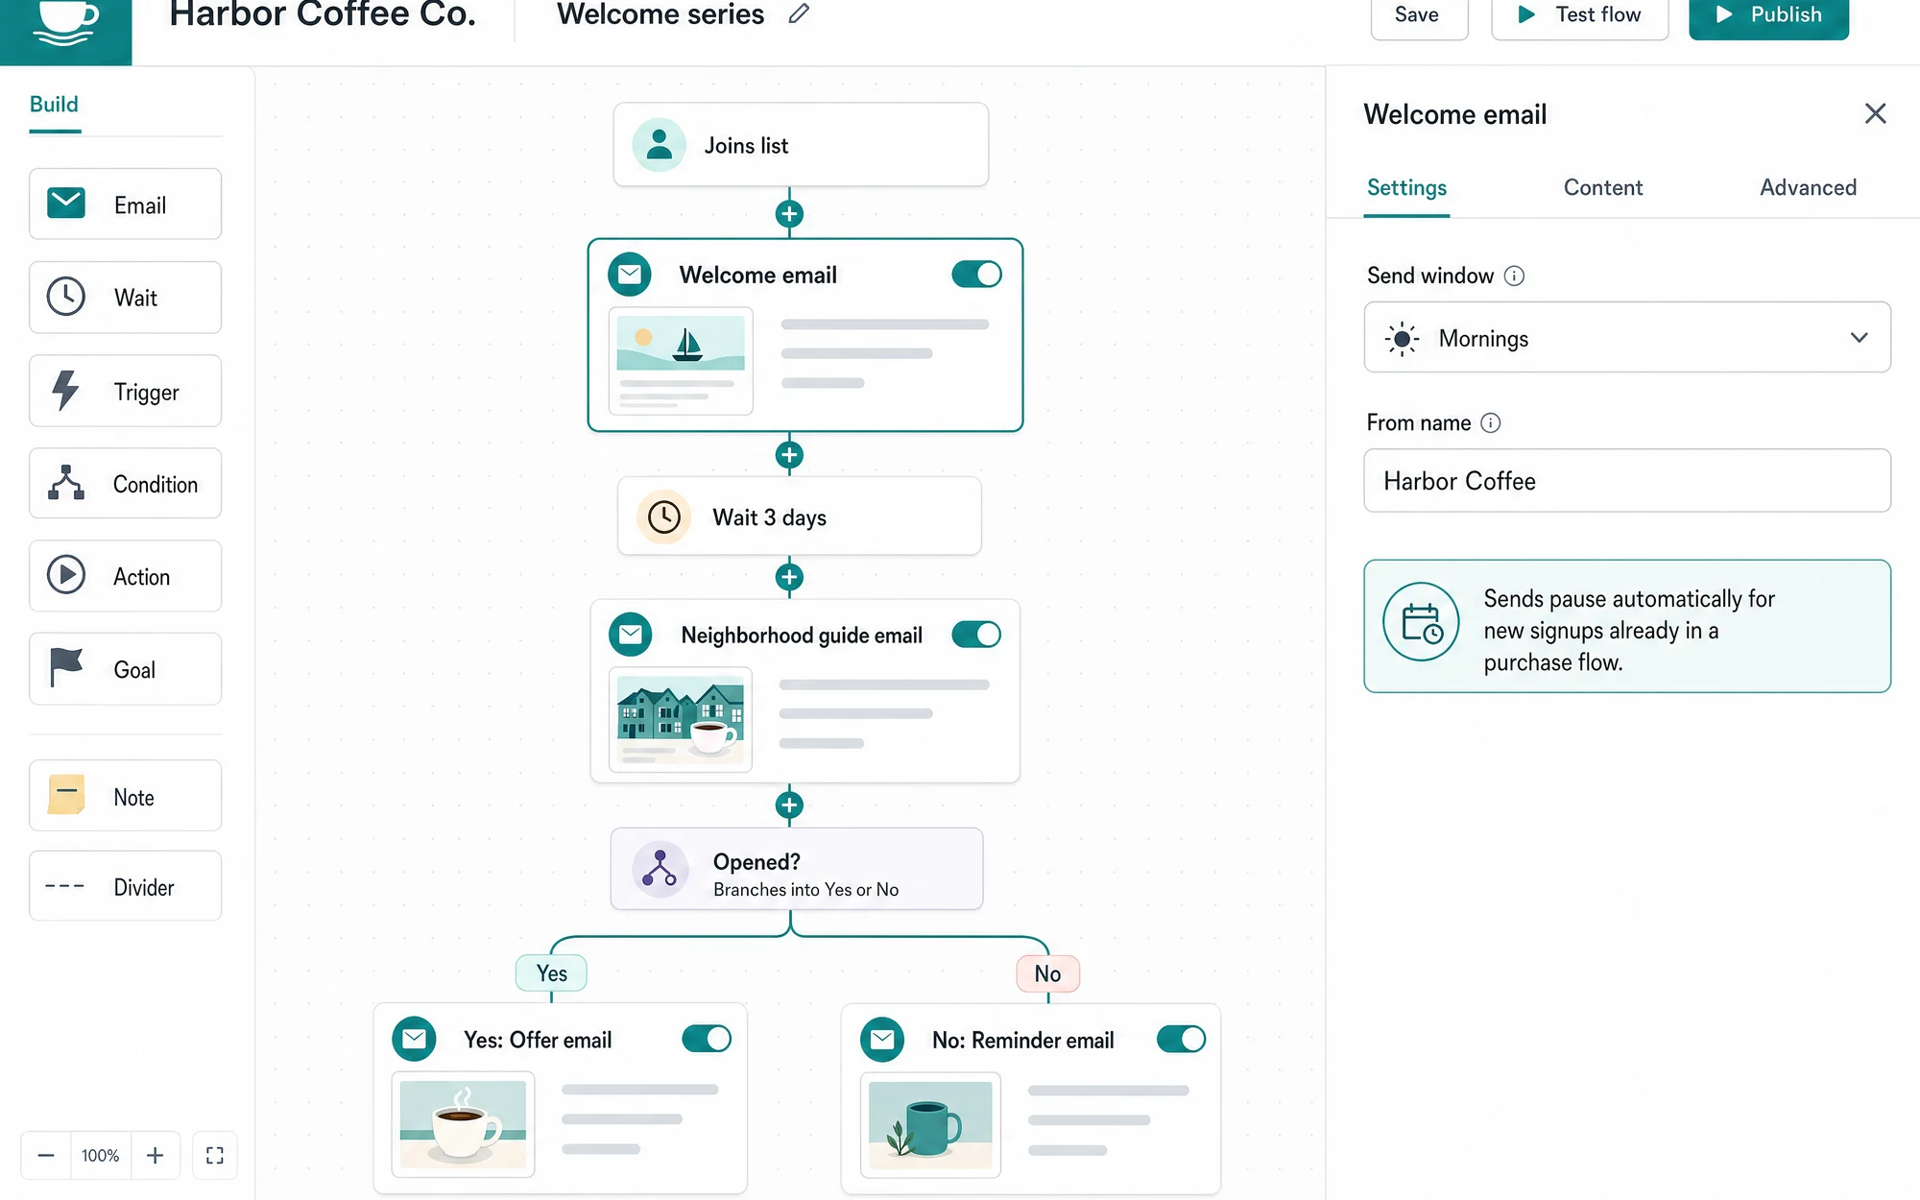1920x1200 pixels.
Task: Click the Test flow button
Action: [1579, 16]
